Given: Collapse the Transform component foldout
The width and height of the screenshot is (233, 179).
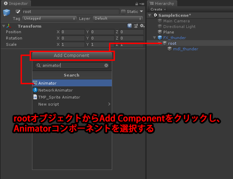Looking at the screenshot, I should (4, 26).
